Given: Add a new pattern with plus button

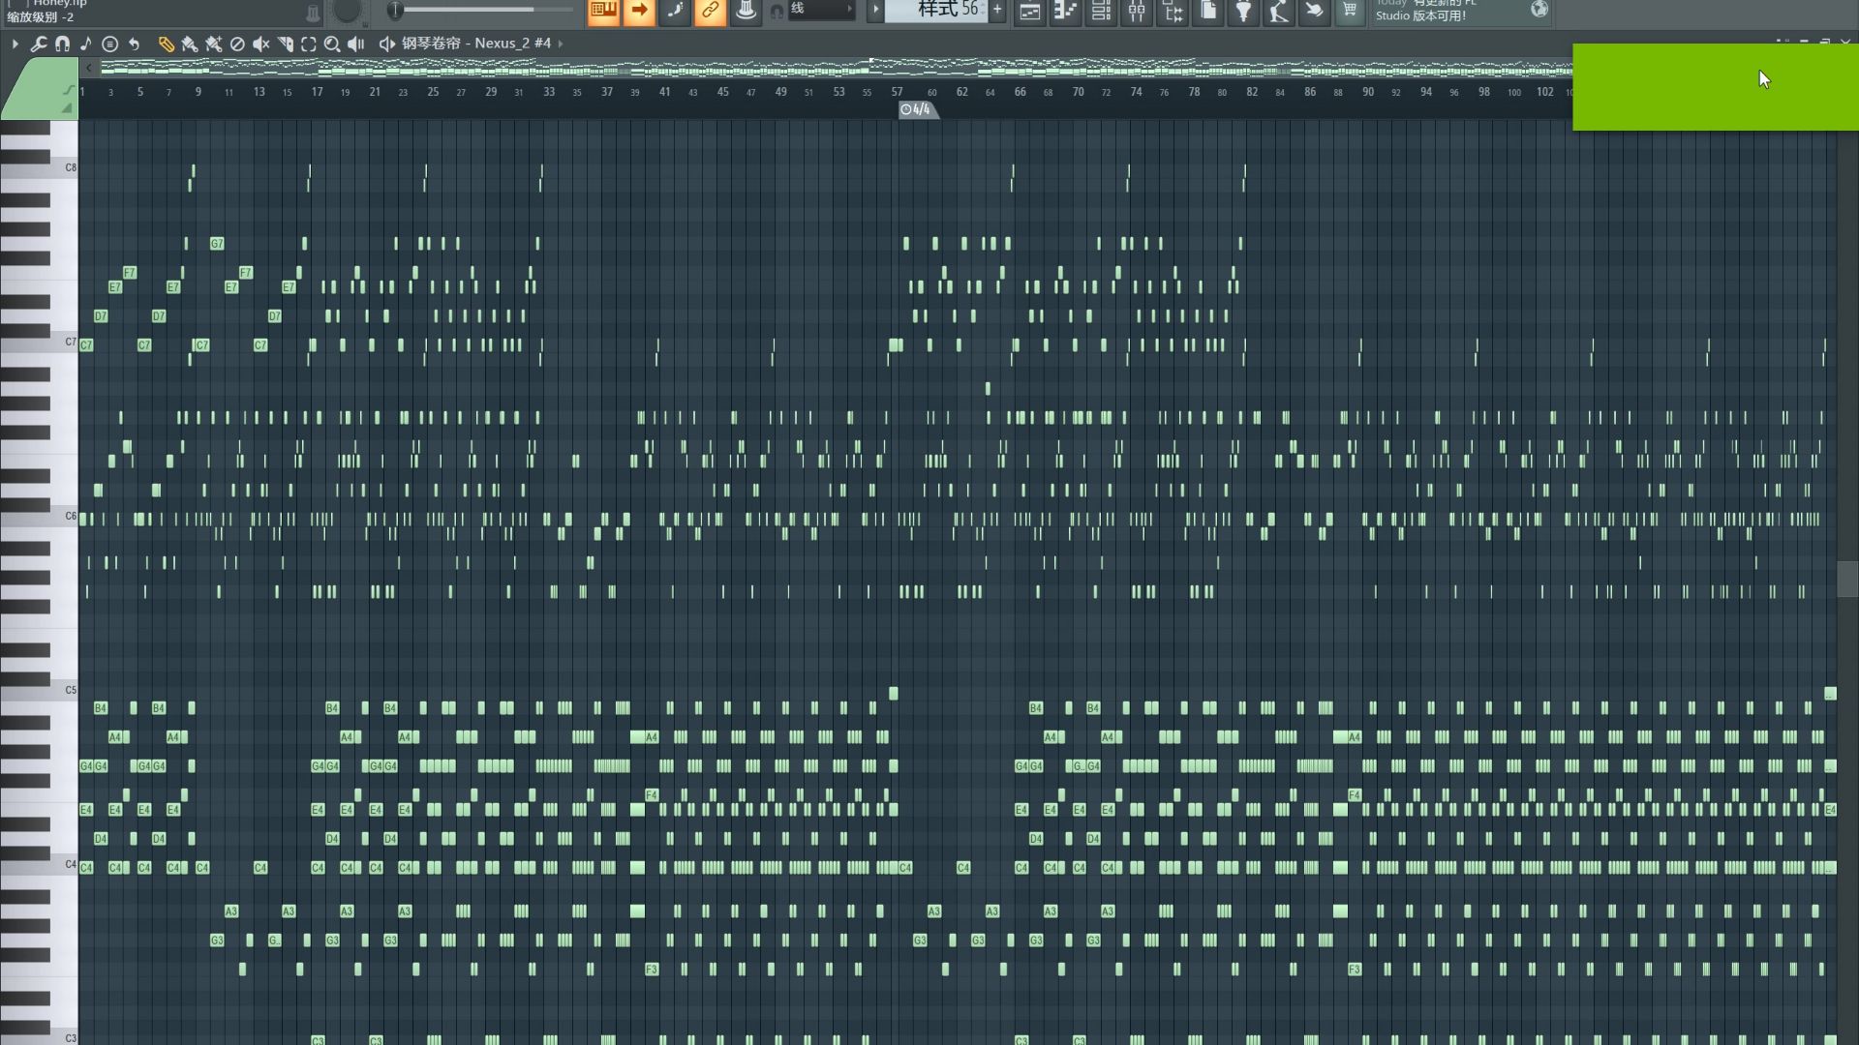Looking at the screenshot, I should point(997,10).
